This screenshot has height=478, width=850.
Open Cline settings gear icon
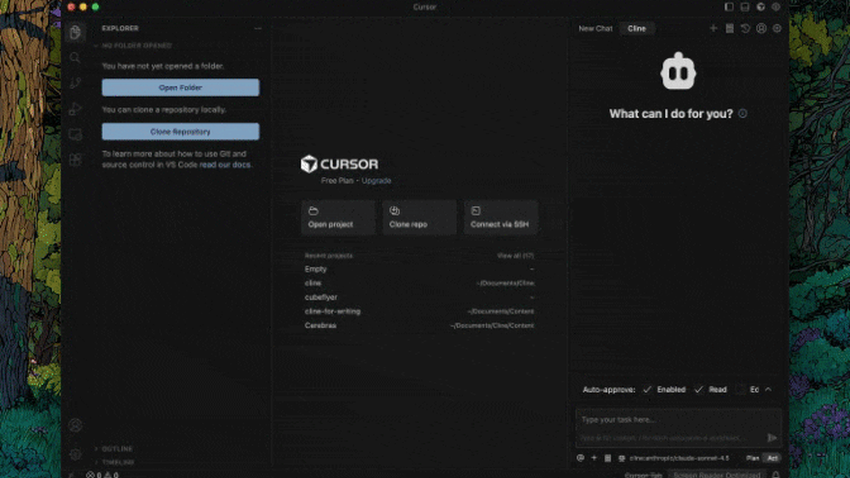tap(777, 29)
